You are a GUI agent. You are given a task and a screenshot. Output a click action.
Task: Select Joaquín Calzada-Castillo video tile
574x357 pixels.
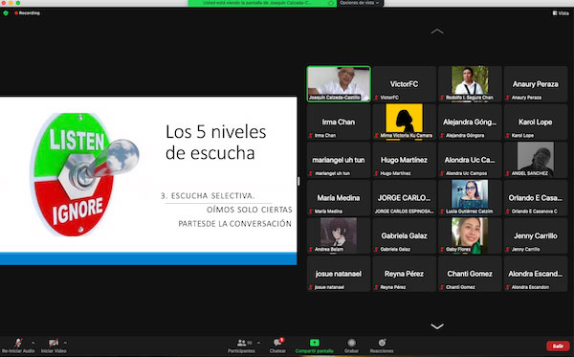339,84
